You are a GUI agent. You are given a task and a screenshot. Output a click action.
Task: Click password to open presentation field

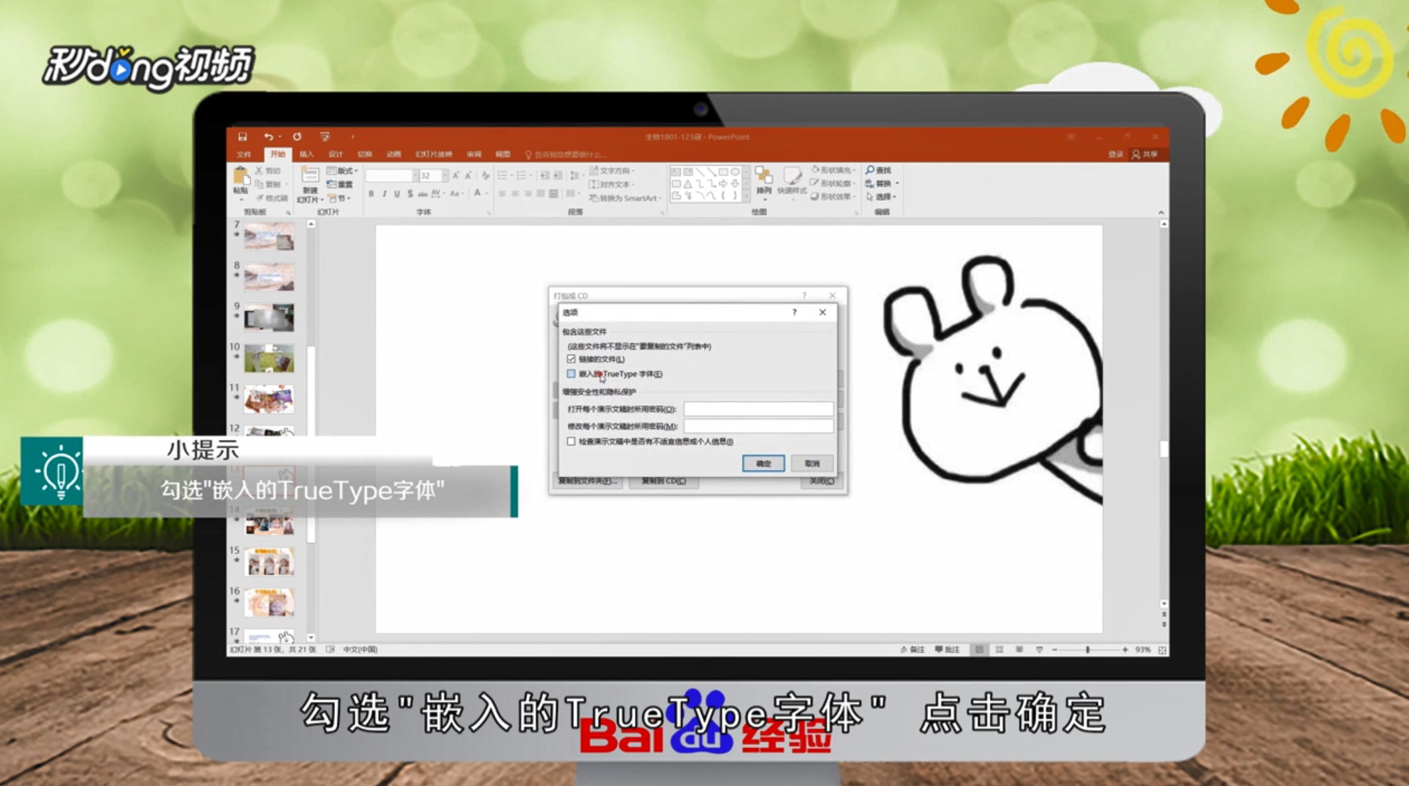coord(758,409)
